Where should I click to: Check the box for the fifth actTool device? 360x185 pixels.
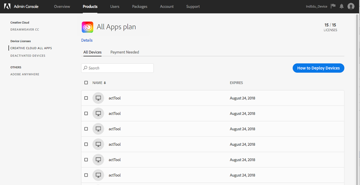(86, 160)
